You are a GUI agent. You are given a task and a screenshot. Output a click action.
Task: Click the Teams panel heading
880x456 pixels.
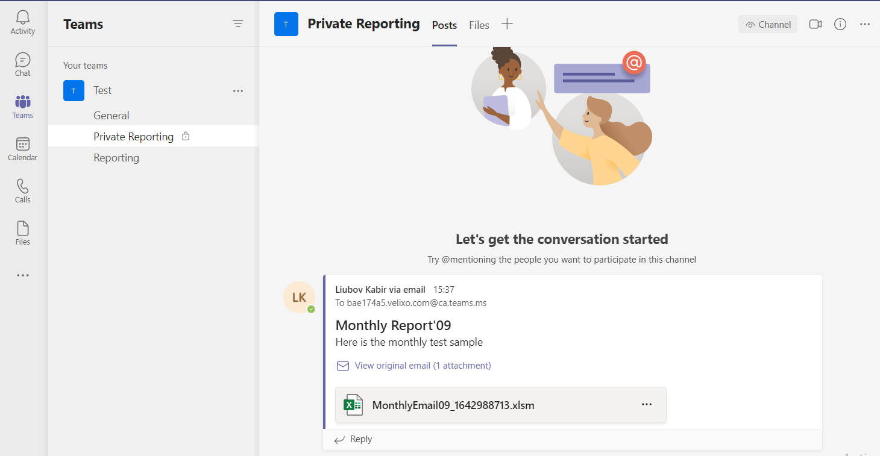83,24
